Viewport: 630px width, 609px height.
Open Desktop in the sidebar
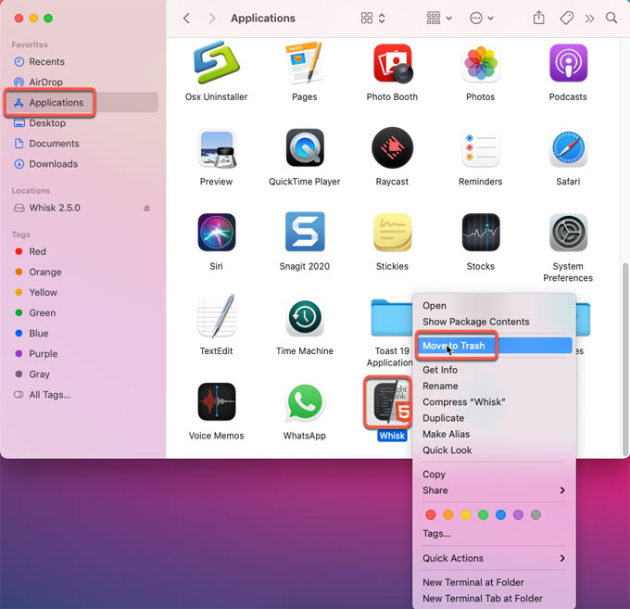82,123
